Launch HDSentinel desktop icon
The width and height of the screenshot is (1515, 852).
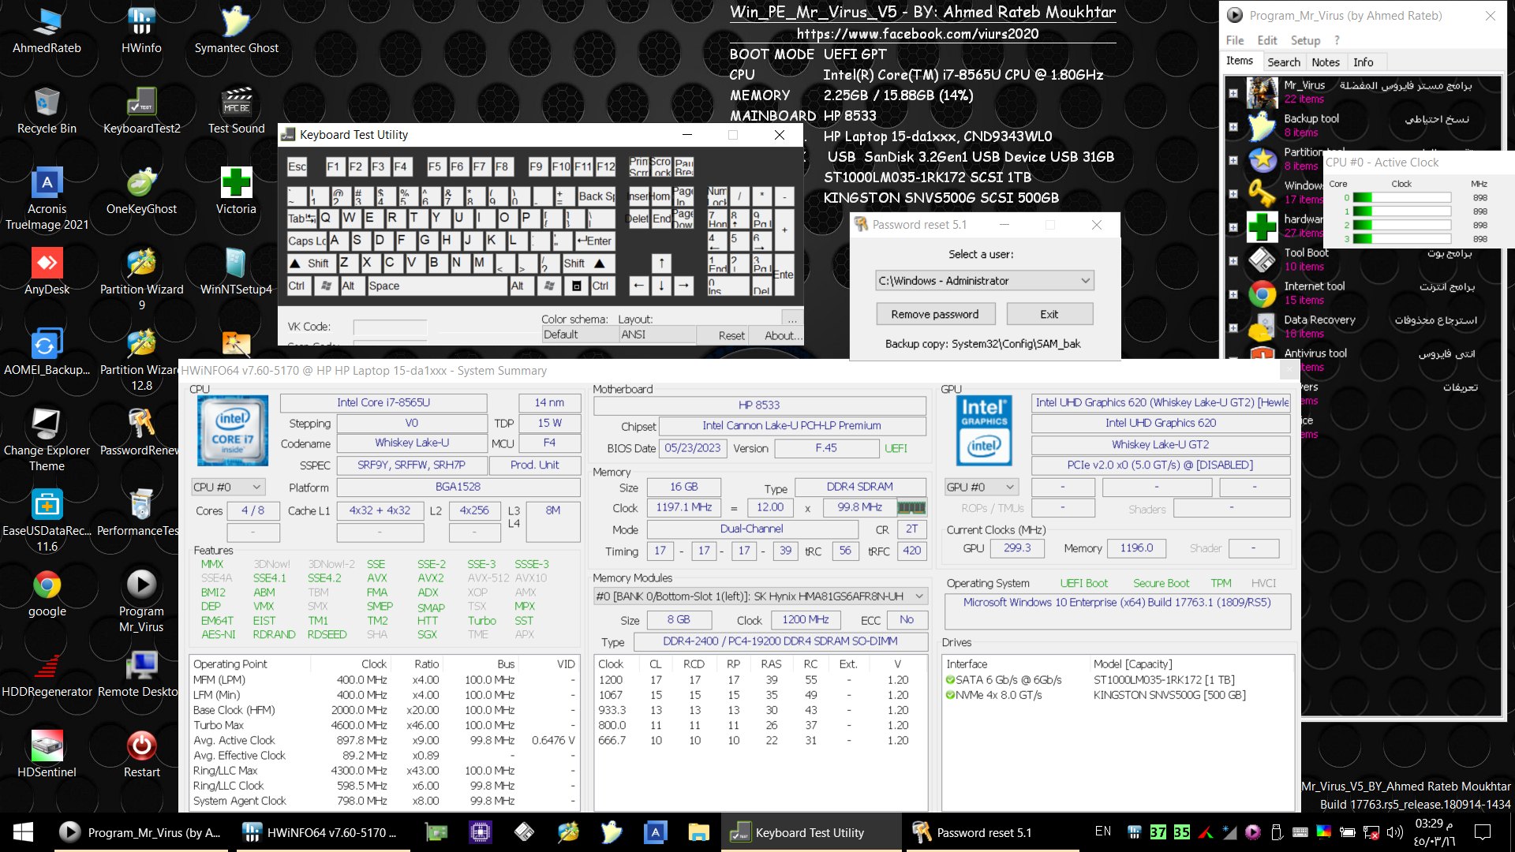[47, 754]
